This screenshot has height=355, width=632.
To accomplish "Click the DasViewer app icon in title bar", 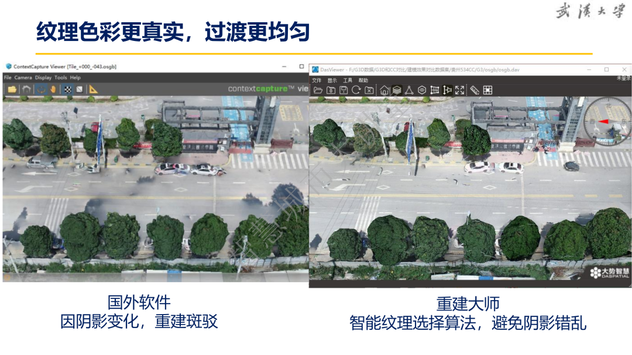I will tap(315, 70).
